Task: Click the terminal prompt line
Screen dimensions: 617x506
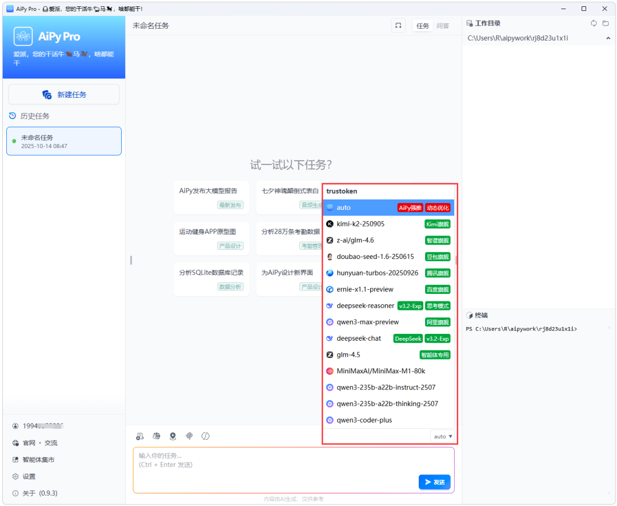Action: click(x=522, y=329)
